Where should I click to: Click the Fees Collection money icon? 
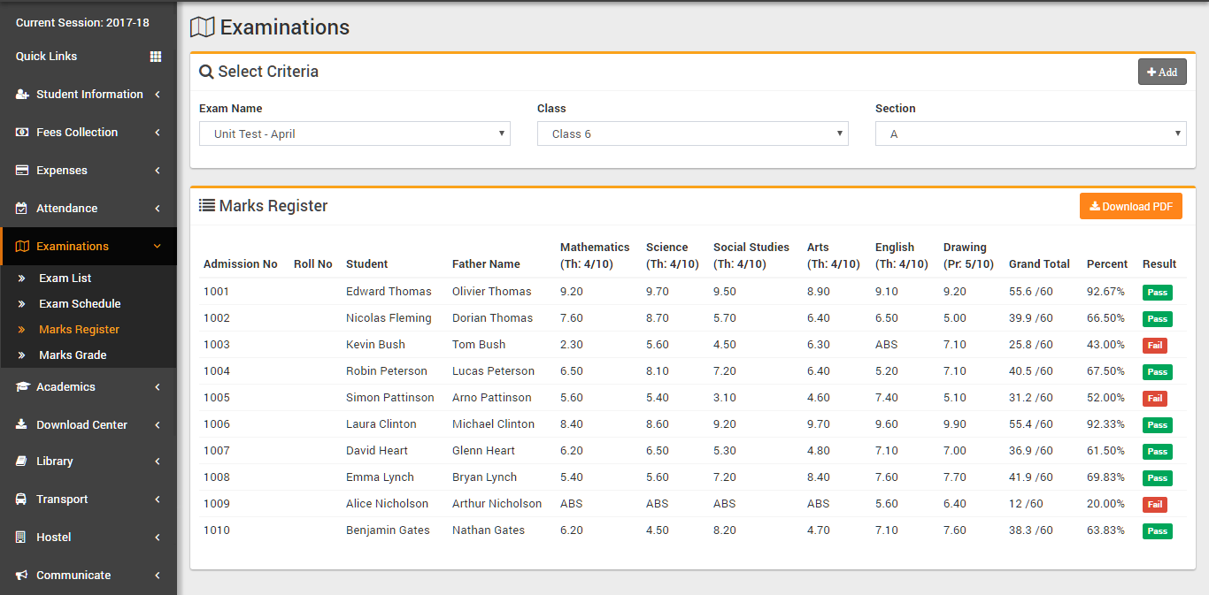tap(22, 133)
